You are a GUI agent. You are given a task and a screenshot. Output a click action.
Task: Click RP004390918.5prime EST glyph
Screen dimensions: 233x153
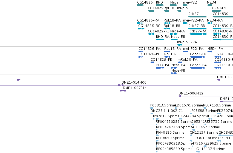point(157,146)
